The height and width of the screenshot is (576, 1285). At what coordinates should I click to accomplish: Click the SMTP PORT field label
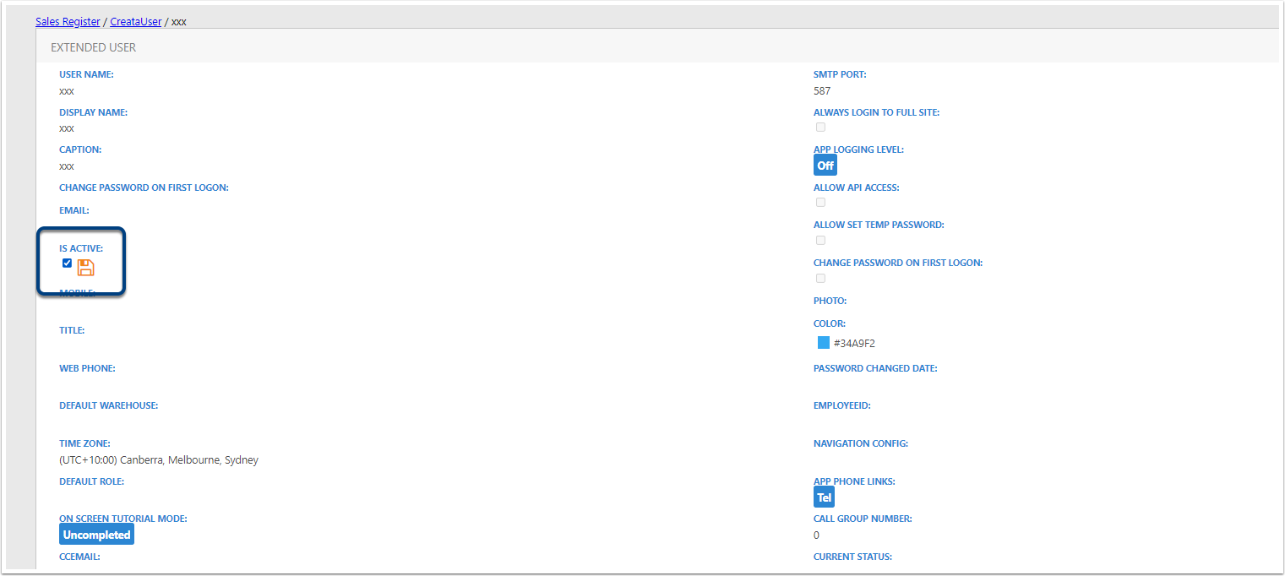coord(840,74)
